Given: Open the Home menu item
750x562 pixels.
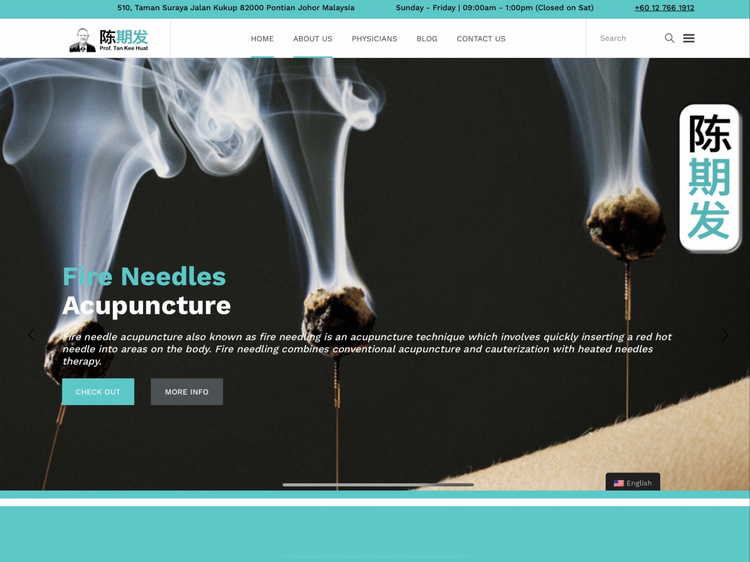Looking at the screenshot, I should click(262, 39).
